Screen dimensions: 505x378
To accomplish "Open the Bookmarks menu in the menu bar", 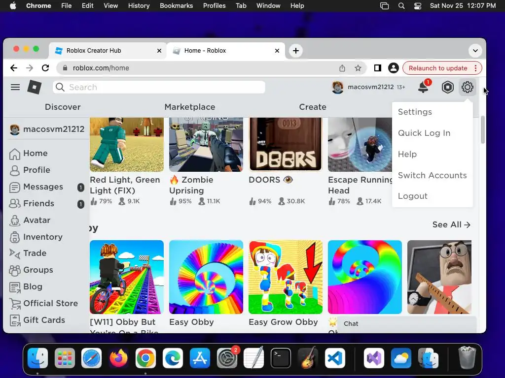I will [176, 5].
